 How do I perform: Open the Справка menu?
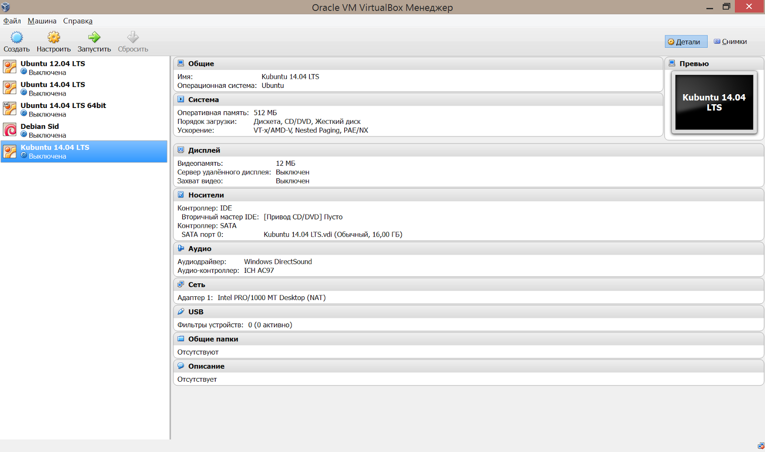[78, 21]
